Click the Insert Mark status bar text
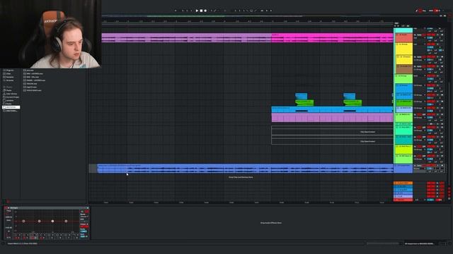 pos(23,243)
